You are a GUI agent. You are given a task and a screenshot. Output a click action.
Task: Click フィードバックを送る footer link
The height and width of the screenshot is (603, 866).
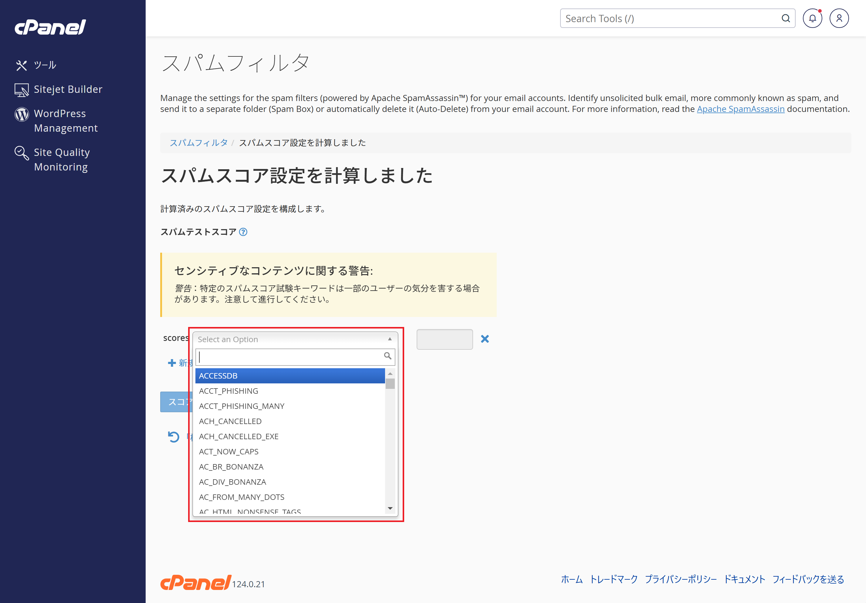pos(808,579)
